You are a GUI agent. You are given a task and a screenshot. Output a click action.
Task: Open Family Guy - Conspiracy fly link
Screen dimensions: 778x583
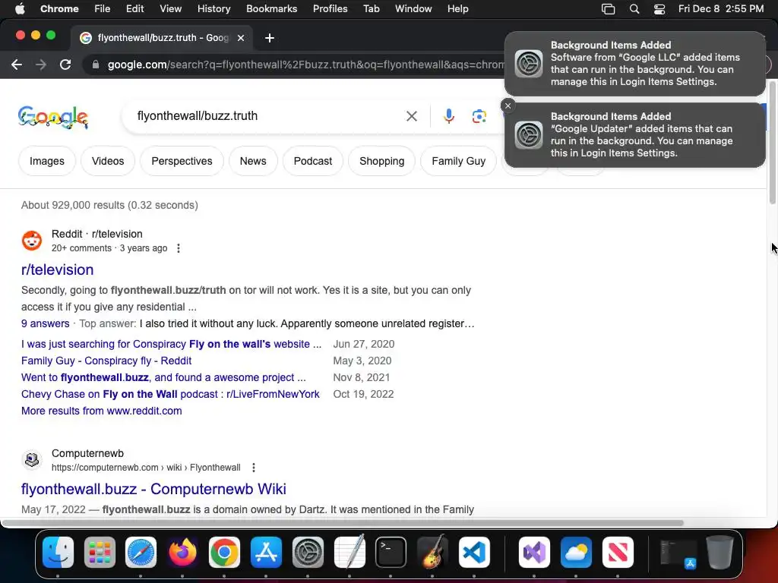click(x=106, y=361)
